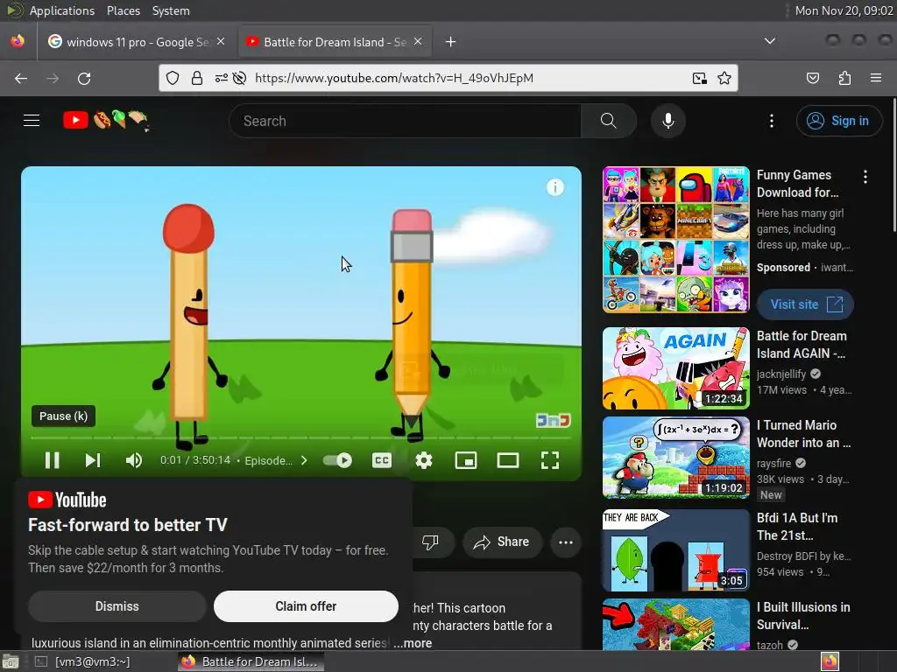
Task: Bookmark this page with the star
Action: tap(724, 78)
